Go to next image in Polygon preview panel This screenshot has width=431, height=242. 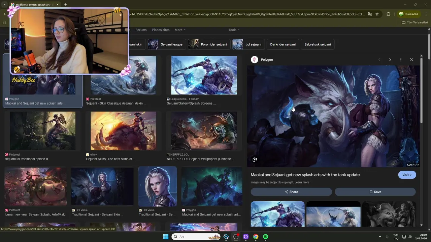pyautogui.click(x=390, y=59)
